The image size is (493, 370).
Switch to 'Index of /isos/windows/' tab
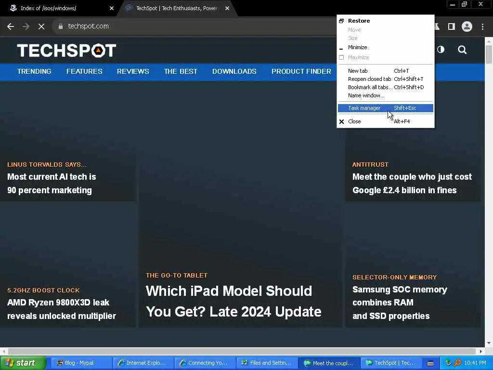[60, 8]
